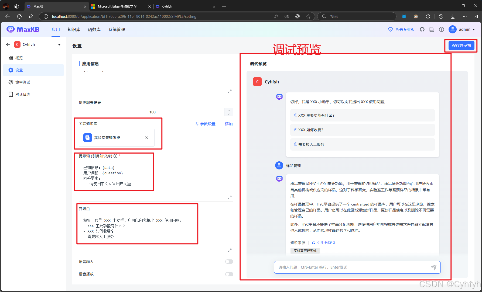Viewport: 482px width, 292px height.
Task: Select 对话日志 in the sidebar
Action: [x=33, y=94]
